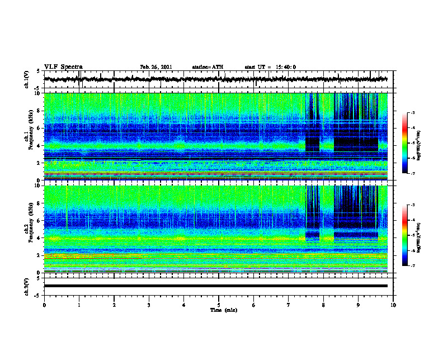This screenshot has height=342, width=443.
Task: Click the ch.1 colorbar log(PSD) label
Action: 419,146
